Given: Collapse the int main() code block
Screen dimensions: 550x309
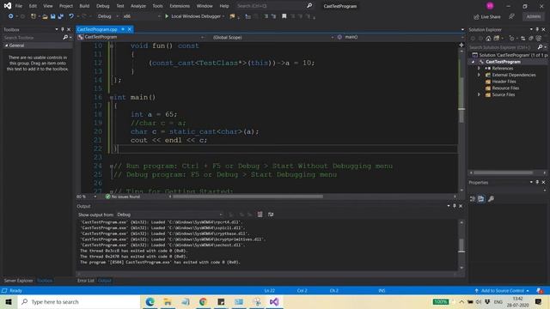Looking at the screenshot, I should click(111, 98).
